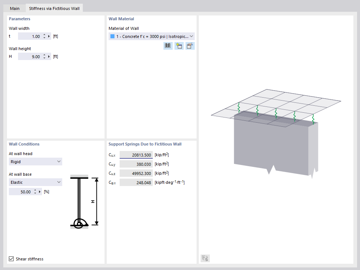Switch to the Main tab

pos(14,8)
